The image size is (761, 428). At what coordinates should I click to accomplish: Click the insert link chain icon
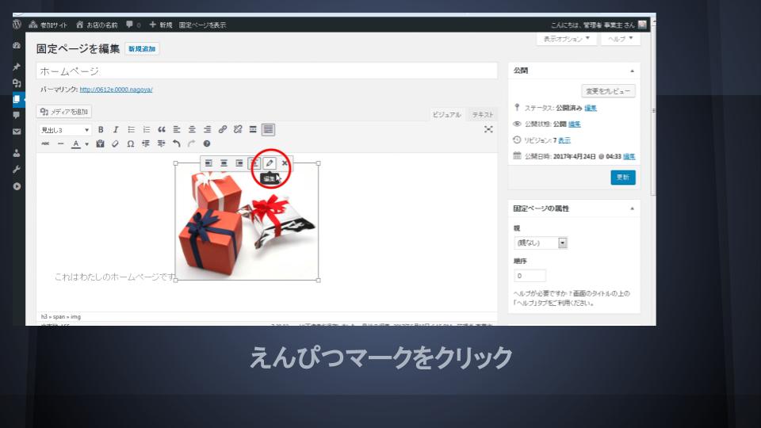click(x=223, y=129)
